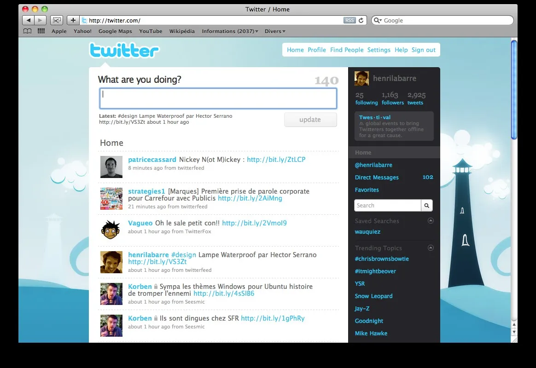This screenshot has width=536, height=368.
Task: Reload the page with the refresh icon
Action: tap(361, 21)
